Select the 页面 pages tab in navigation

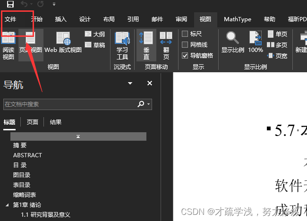[32, 122]
